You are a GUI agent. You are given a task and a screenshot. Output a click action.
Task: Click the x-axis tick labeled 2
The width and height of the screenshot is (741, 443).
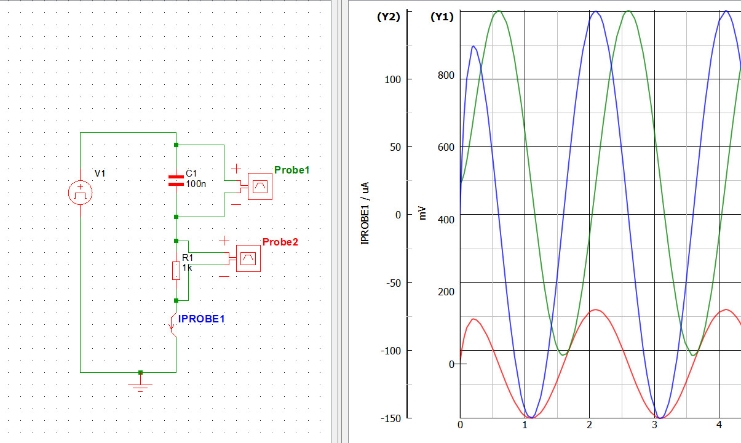tap(590, 425)
